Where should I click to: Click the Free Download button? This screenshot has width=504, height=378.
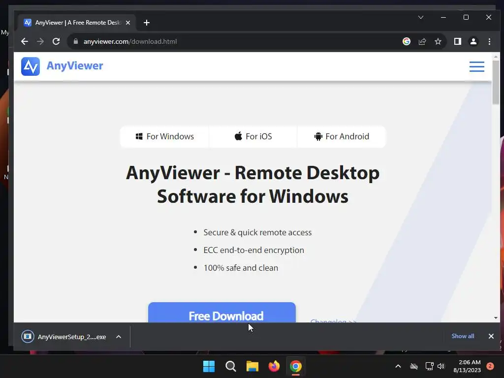point(222,313)
